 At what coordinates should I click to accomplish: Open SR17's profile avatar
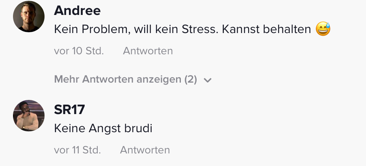click(29, 116)
